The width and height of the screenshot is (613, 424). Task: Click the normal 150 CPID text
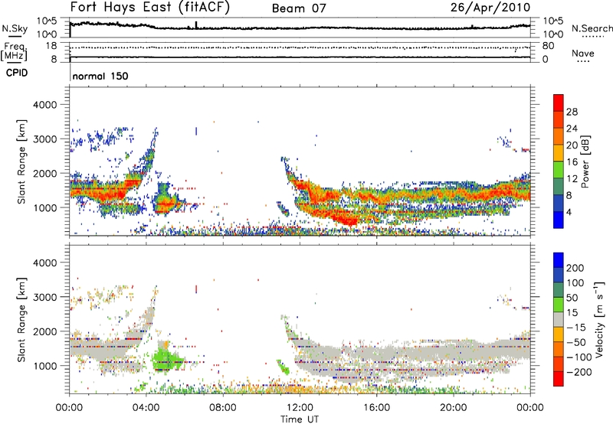100,76
